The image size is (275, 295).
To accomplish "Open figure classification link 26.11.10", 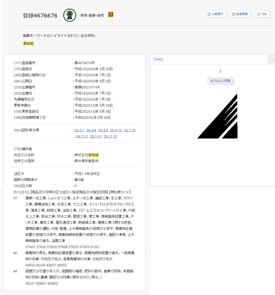I will 110,136.
